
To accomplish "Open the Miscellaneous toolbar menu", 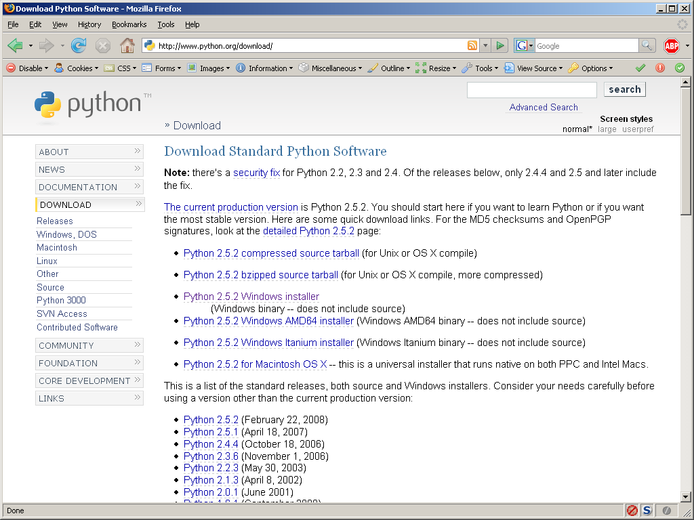I will pos(330,68).
